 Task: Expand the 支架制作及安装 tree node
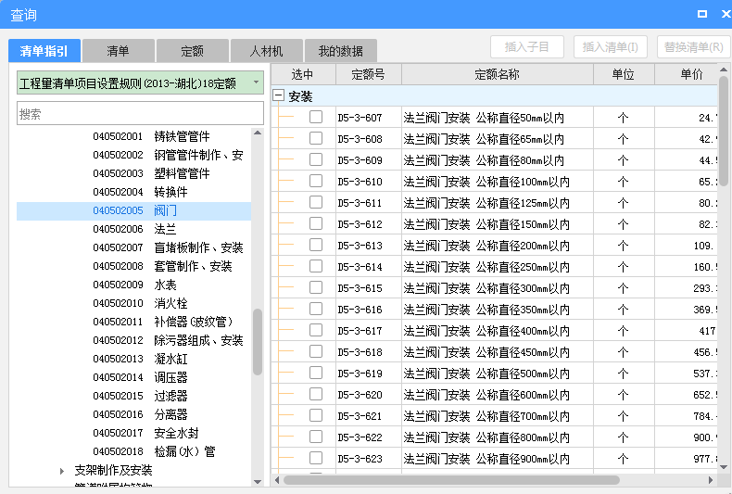coord(62,471)
